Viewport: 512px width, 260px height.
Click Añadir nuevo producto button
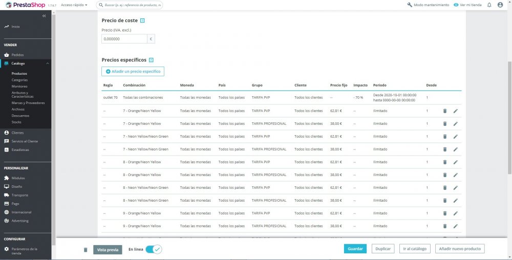[460, 249]
